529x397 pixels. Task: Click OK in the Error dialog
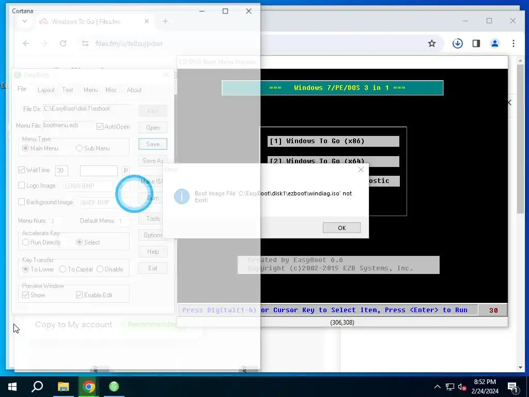[341, 228]
